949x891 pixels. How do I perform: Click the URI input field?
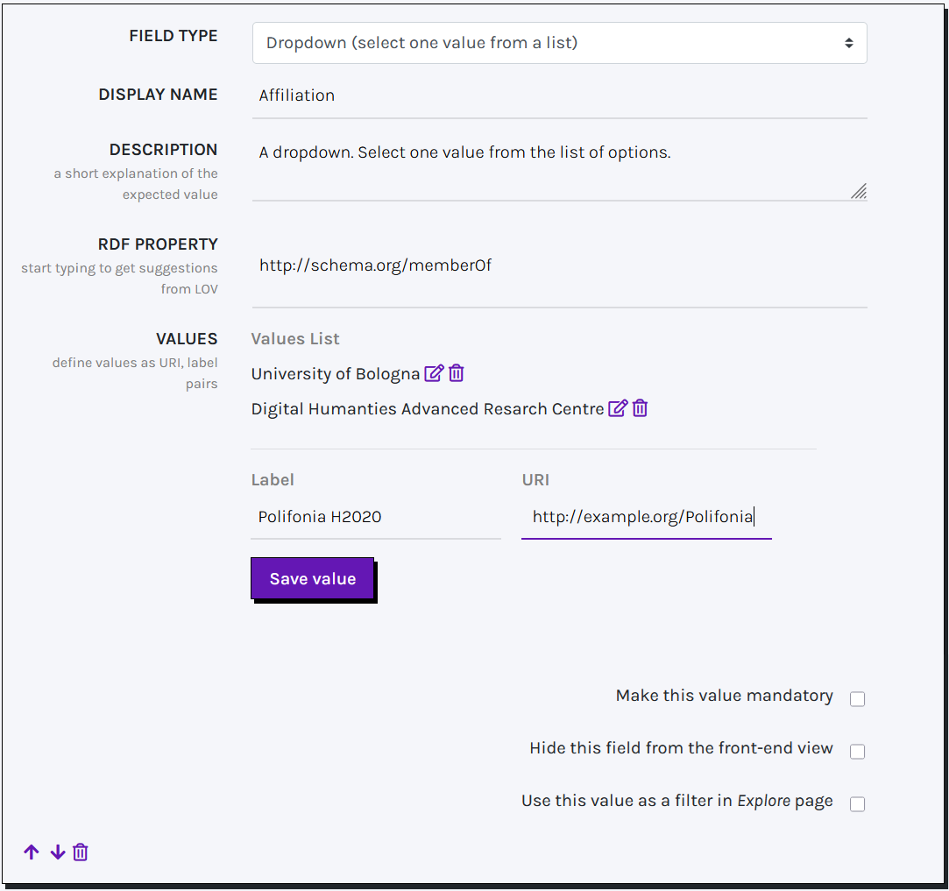[646, 517]
